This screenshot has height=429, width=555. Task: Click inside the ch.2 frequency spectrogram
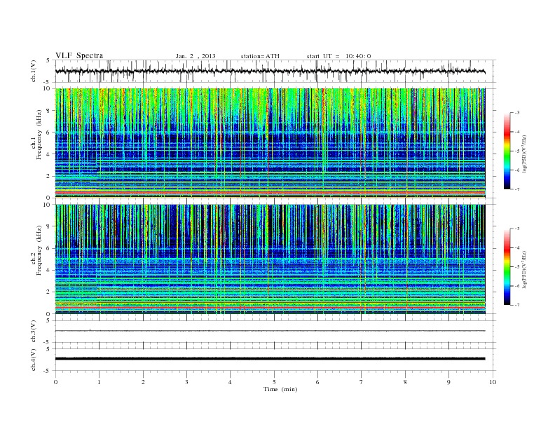pos(270,259)
